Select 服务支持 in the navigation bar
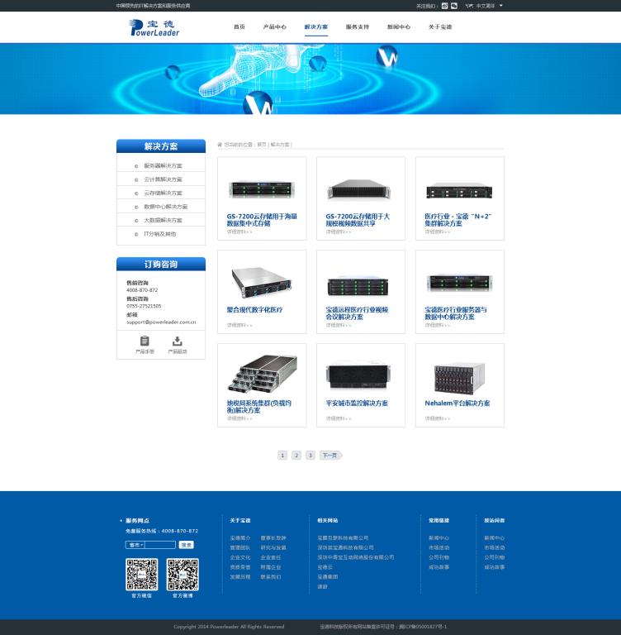The image size is (621, 635). 357,27
